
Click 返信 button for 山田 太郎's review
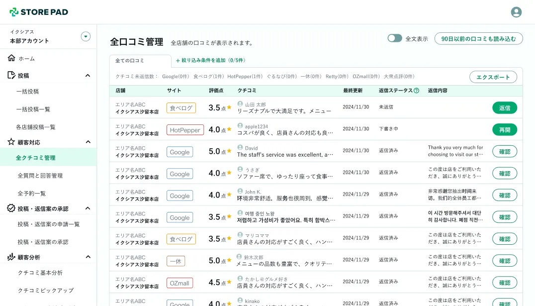point(505,108)
